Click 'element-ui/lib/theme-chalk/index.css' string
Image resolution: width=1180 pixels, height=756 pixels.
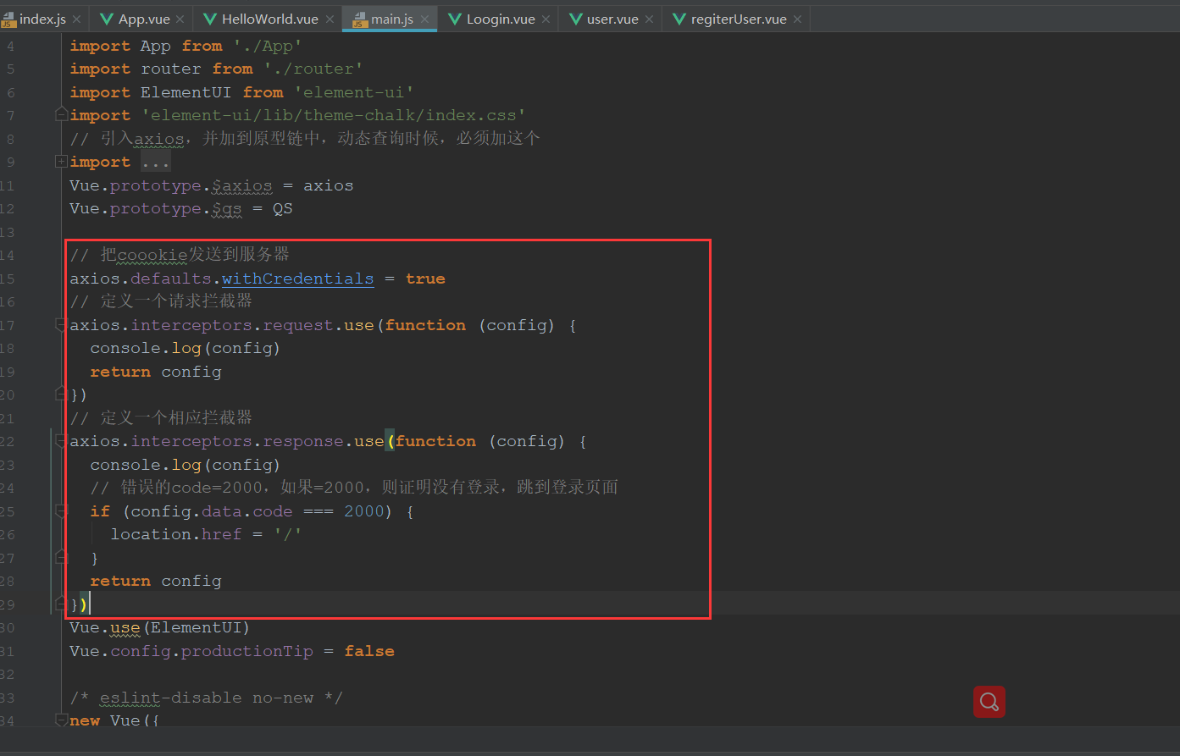point(334,115)
